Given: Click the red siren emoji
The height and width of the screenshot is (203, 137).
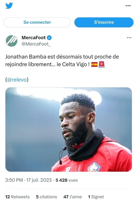Looking at the screenshot, I should [102, 64].
